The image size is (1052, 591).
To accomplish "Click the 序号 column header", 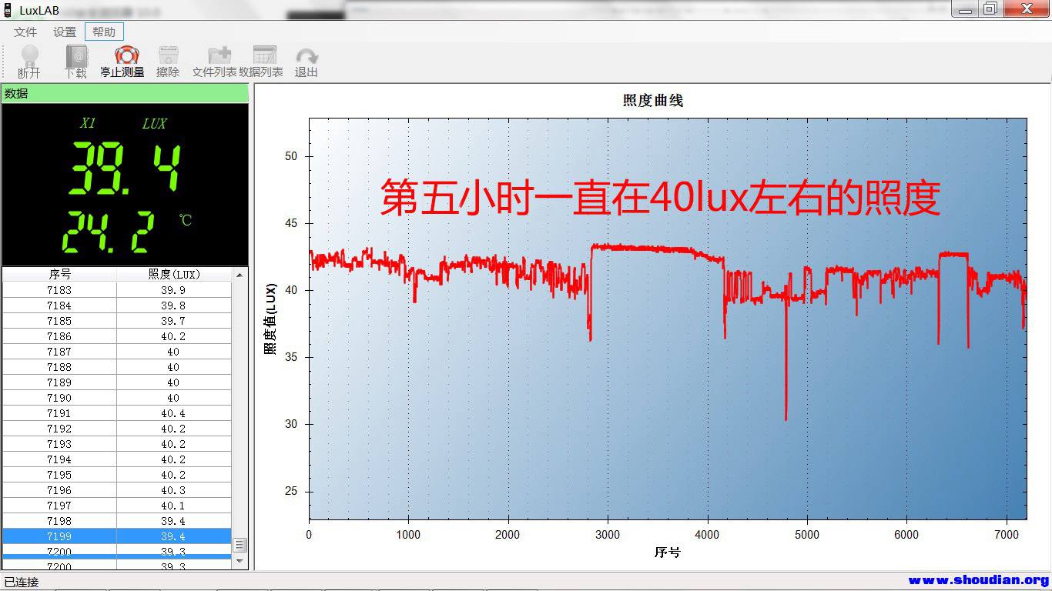I will [x=59, y=274].
